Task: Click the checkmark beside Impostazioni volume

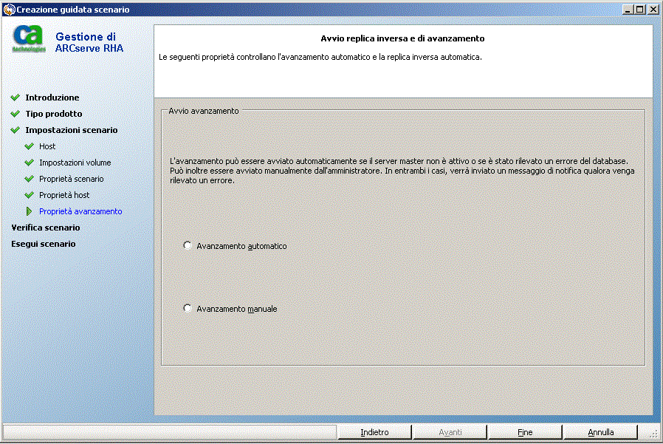Action: coord(28,162)
